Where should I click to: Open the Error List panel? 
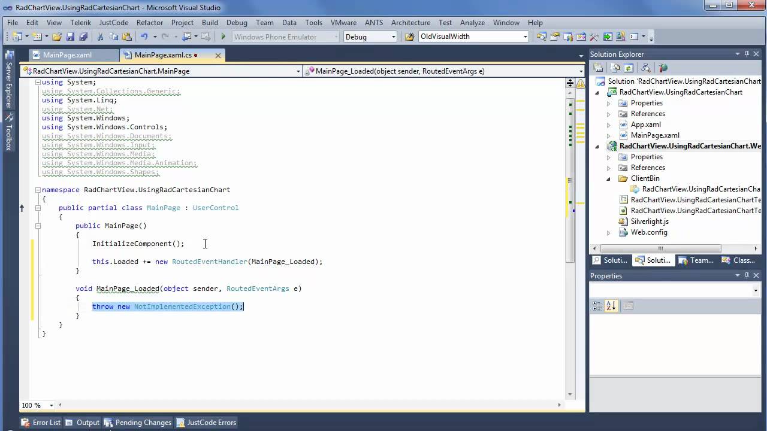pos(41,423)
